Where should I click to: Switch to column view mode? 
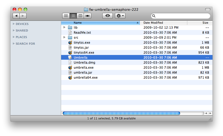pyautogui.click(x=80, y=16)
